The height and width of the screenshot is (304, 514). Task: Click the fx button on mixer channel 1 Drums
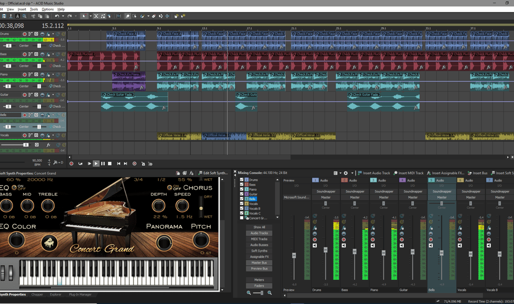click(x=315, y=228)
